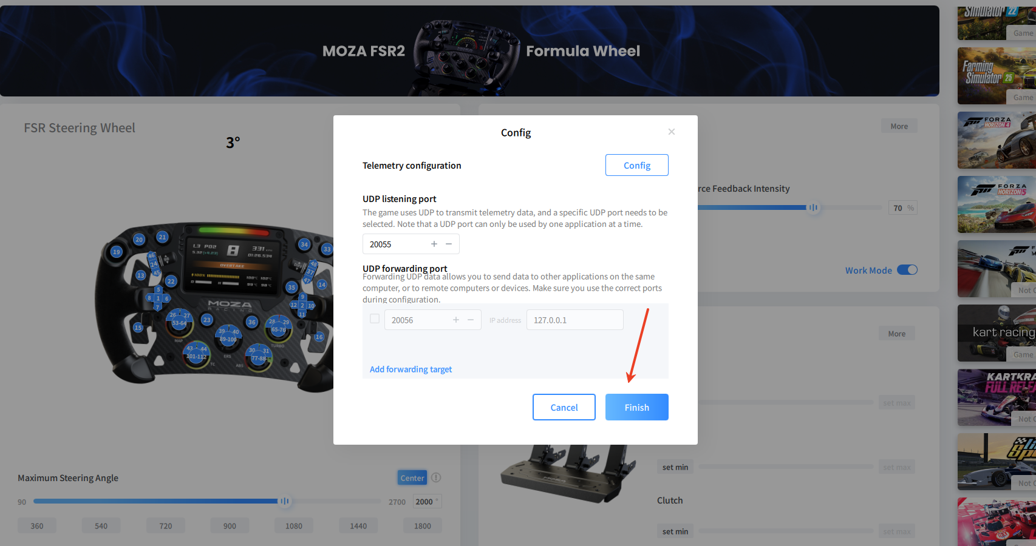Click the info icon next to Center

pyautogui.click(x=436, y=477)
